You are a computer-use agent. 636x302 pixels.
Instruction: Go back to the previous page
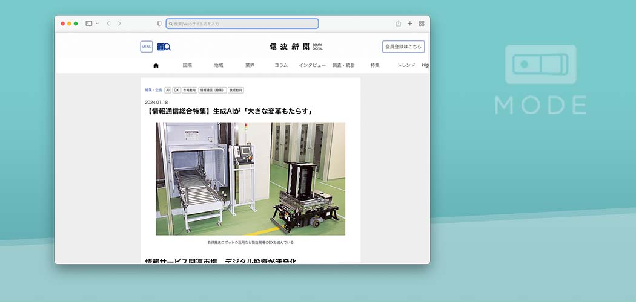108,24
